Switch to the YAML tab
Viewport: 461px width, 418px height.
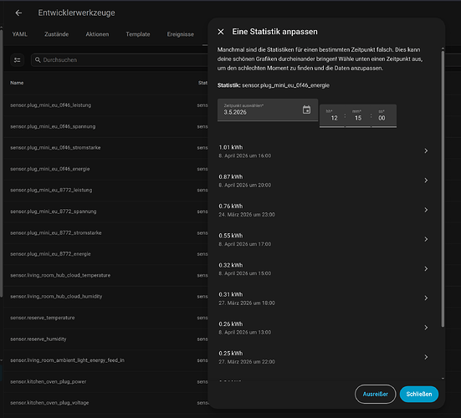(x=20, y=34)
